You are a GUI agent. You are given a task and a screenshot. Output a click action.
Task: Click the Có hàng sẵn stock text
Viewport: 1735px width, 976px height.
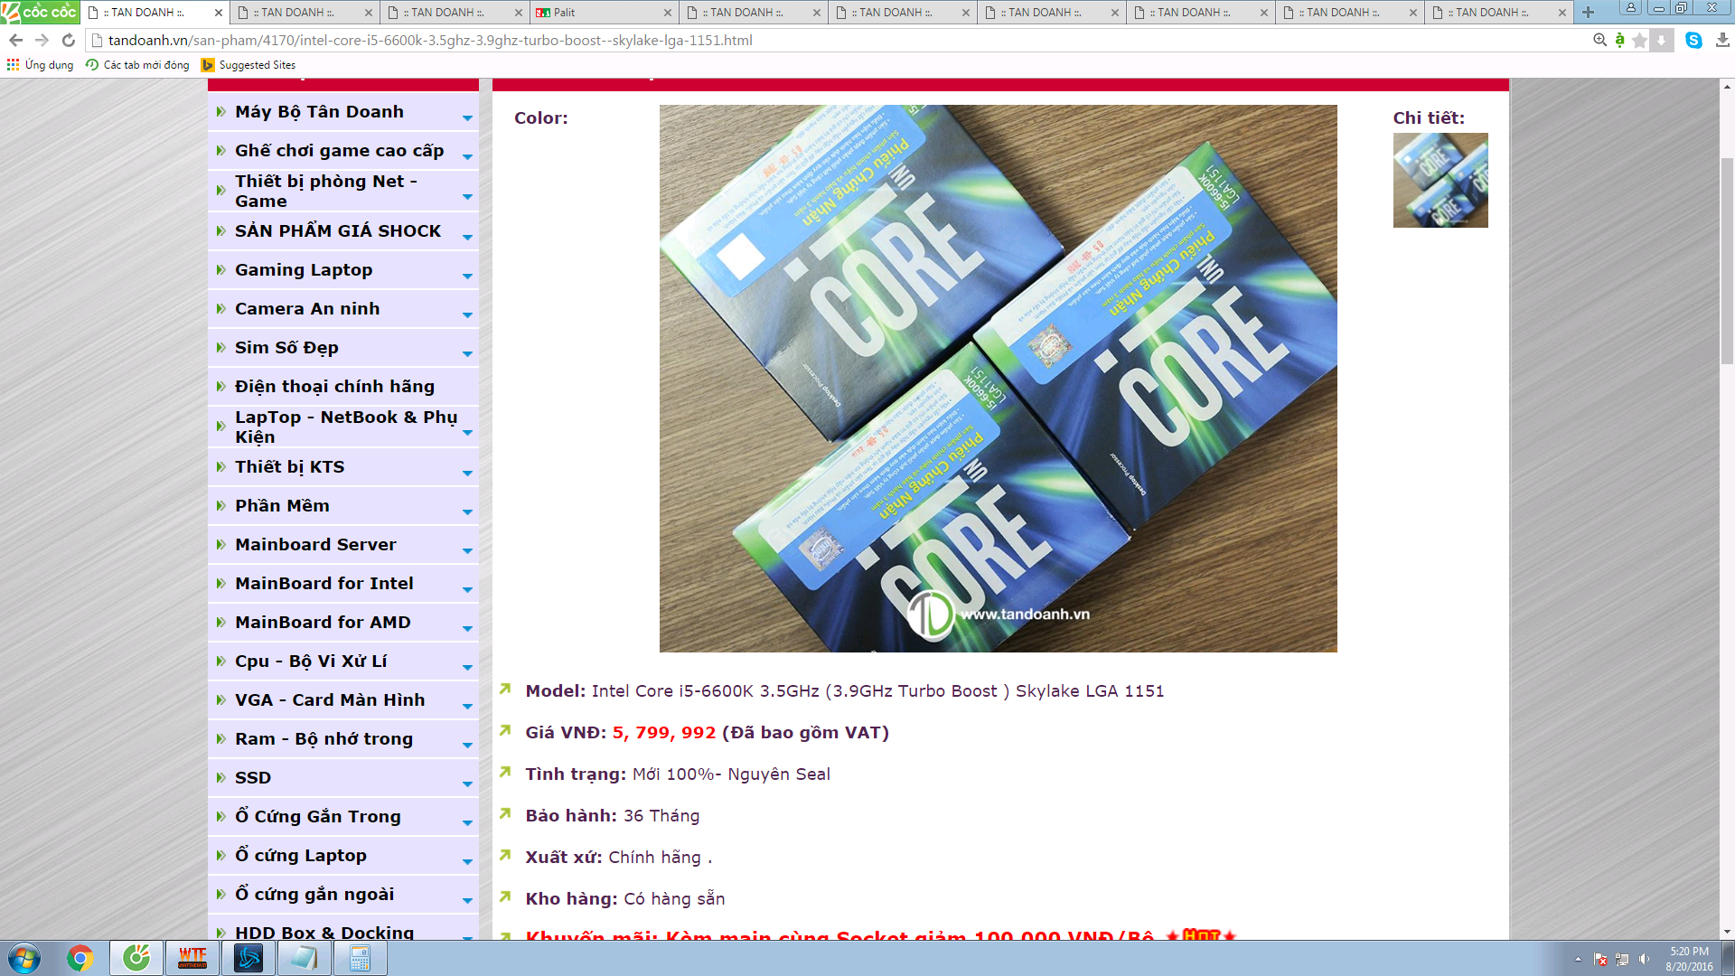674,898
